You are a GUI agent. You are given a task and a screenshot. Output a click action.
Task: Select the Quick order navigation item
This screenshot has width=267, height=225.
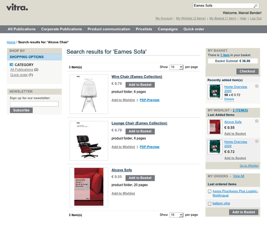click(x=194, y=29)
